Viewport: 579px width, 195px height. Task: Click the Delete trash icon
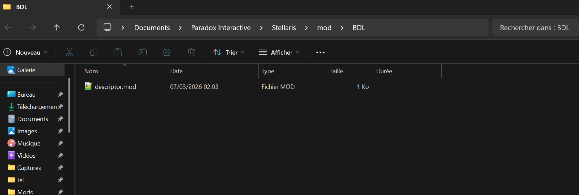point(191,52)
